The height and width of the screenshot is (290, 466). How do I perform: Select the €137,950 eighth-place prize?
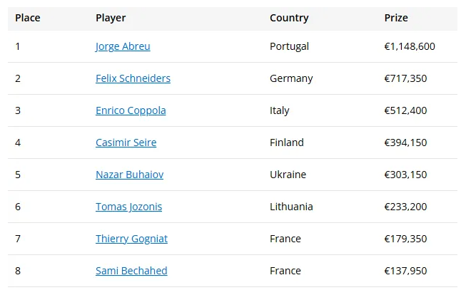(405, 271)
